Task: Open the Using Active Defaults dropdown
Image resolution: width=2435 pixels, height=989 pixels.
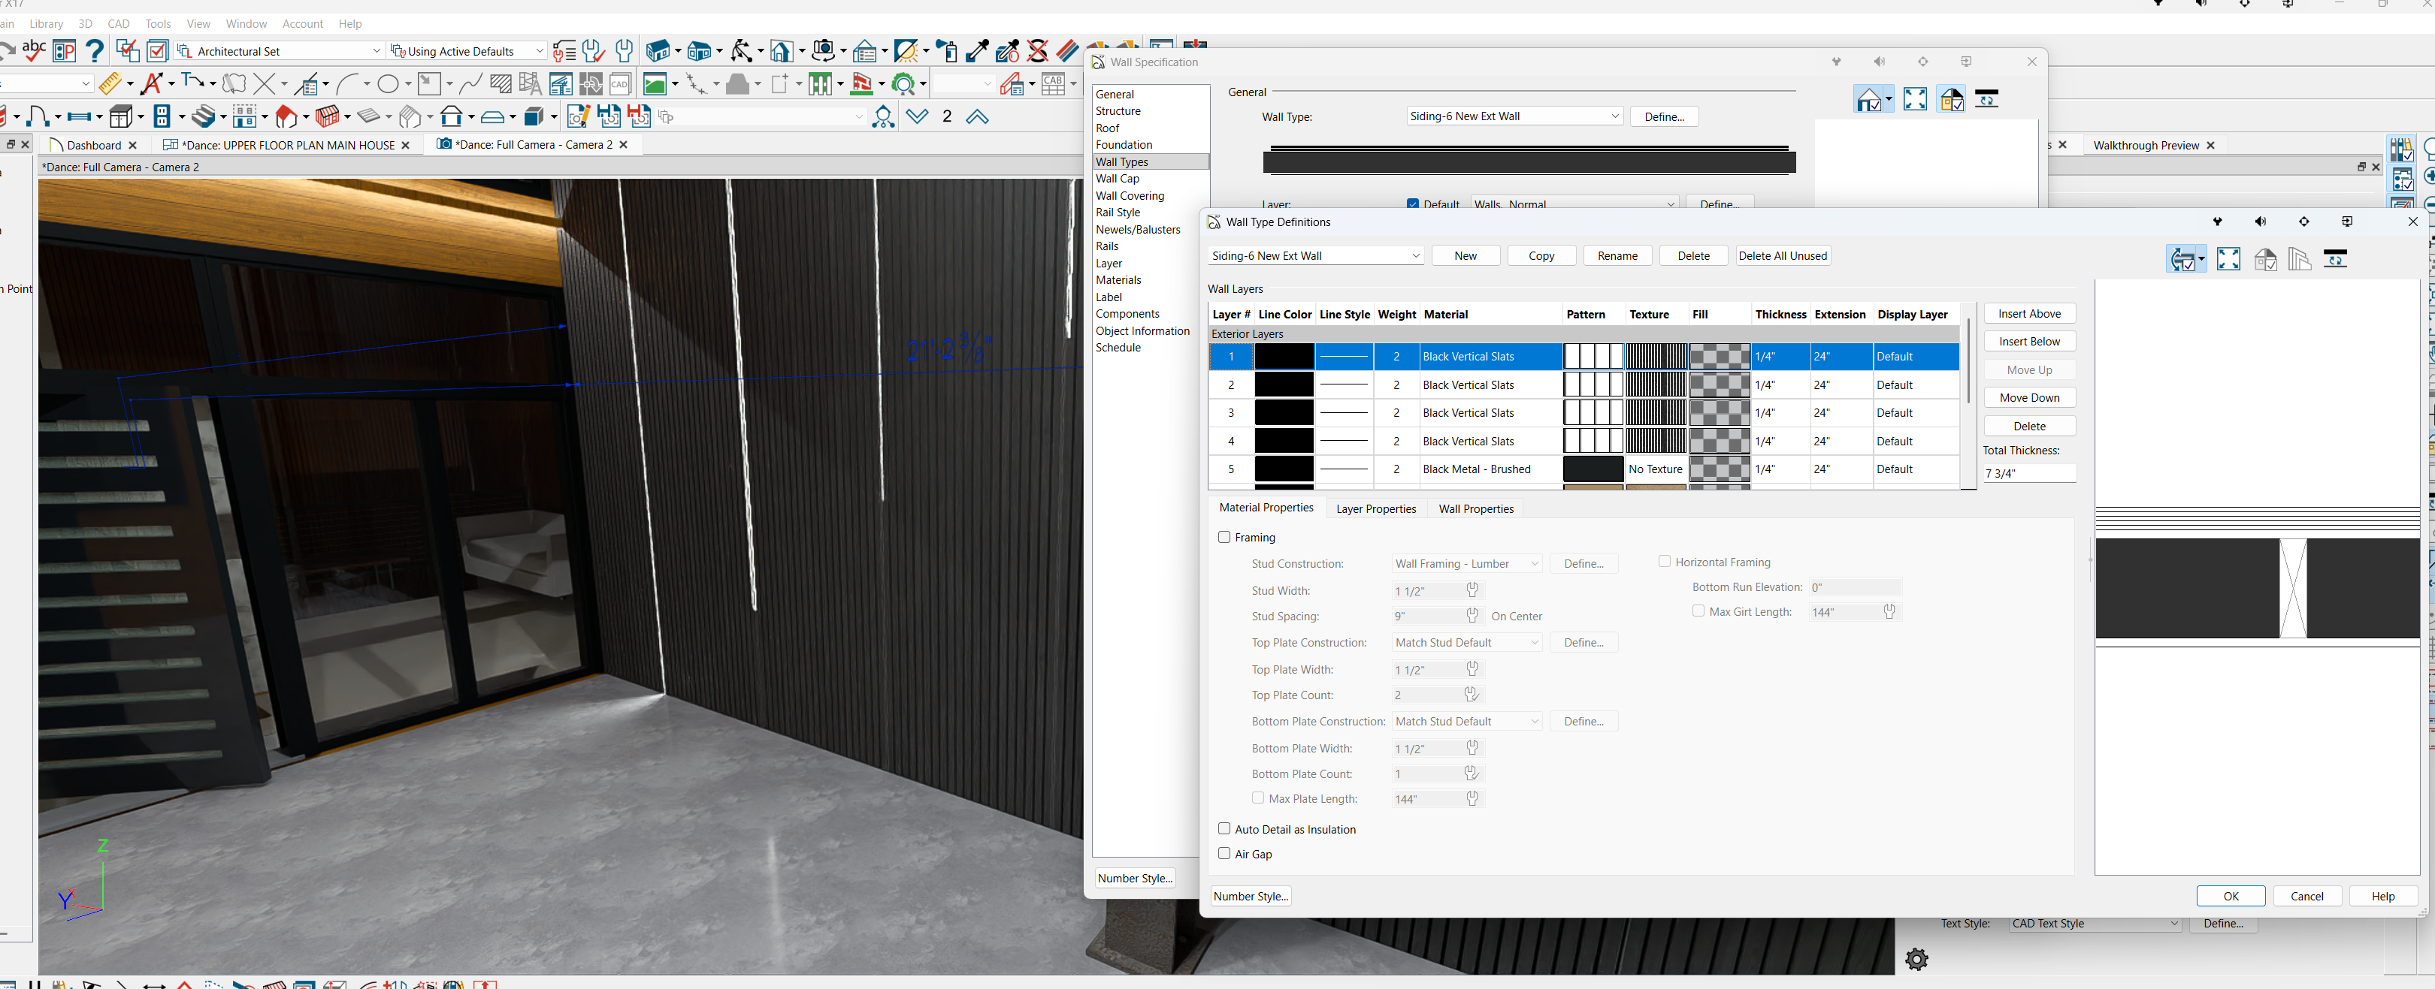Action: tap(539, 51)
